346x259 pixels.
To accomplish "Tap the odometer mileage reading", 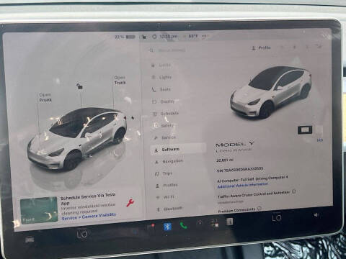I will pyautogui.click(x=225, y=160).
